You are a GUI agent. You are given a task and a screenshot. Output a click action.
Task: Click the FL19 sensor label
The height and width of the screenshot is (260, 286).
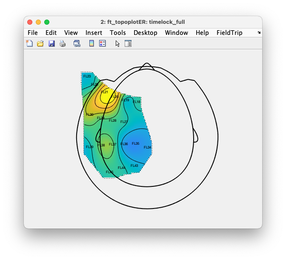(x=125, y=100)
